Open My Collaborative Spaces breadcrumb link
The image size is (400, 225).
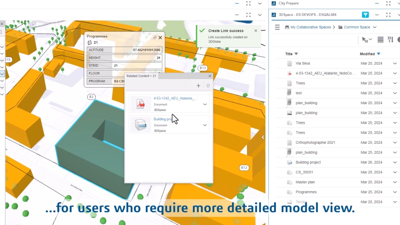(x=310, y=27)
